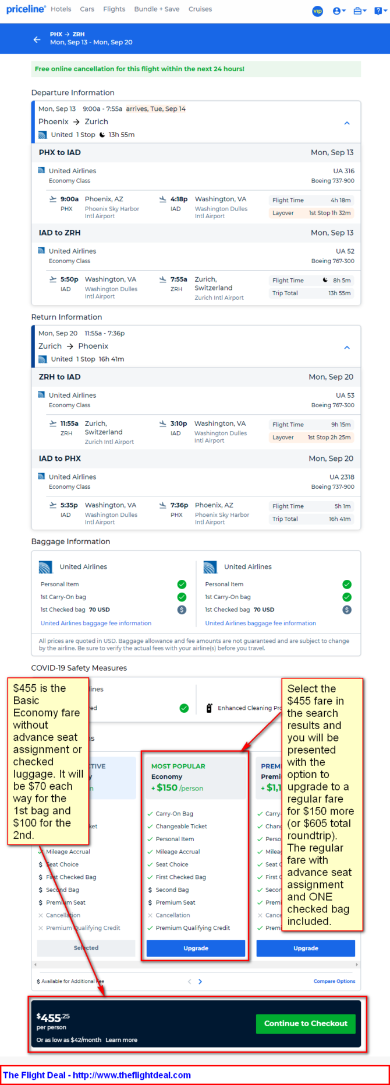Click the priceline logo
Viewport: 390px width, 1085px height.
point(26,9)
